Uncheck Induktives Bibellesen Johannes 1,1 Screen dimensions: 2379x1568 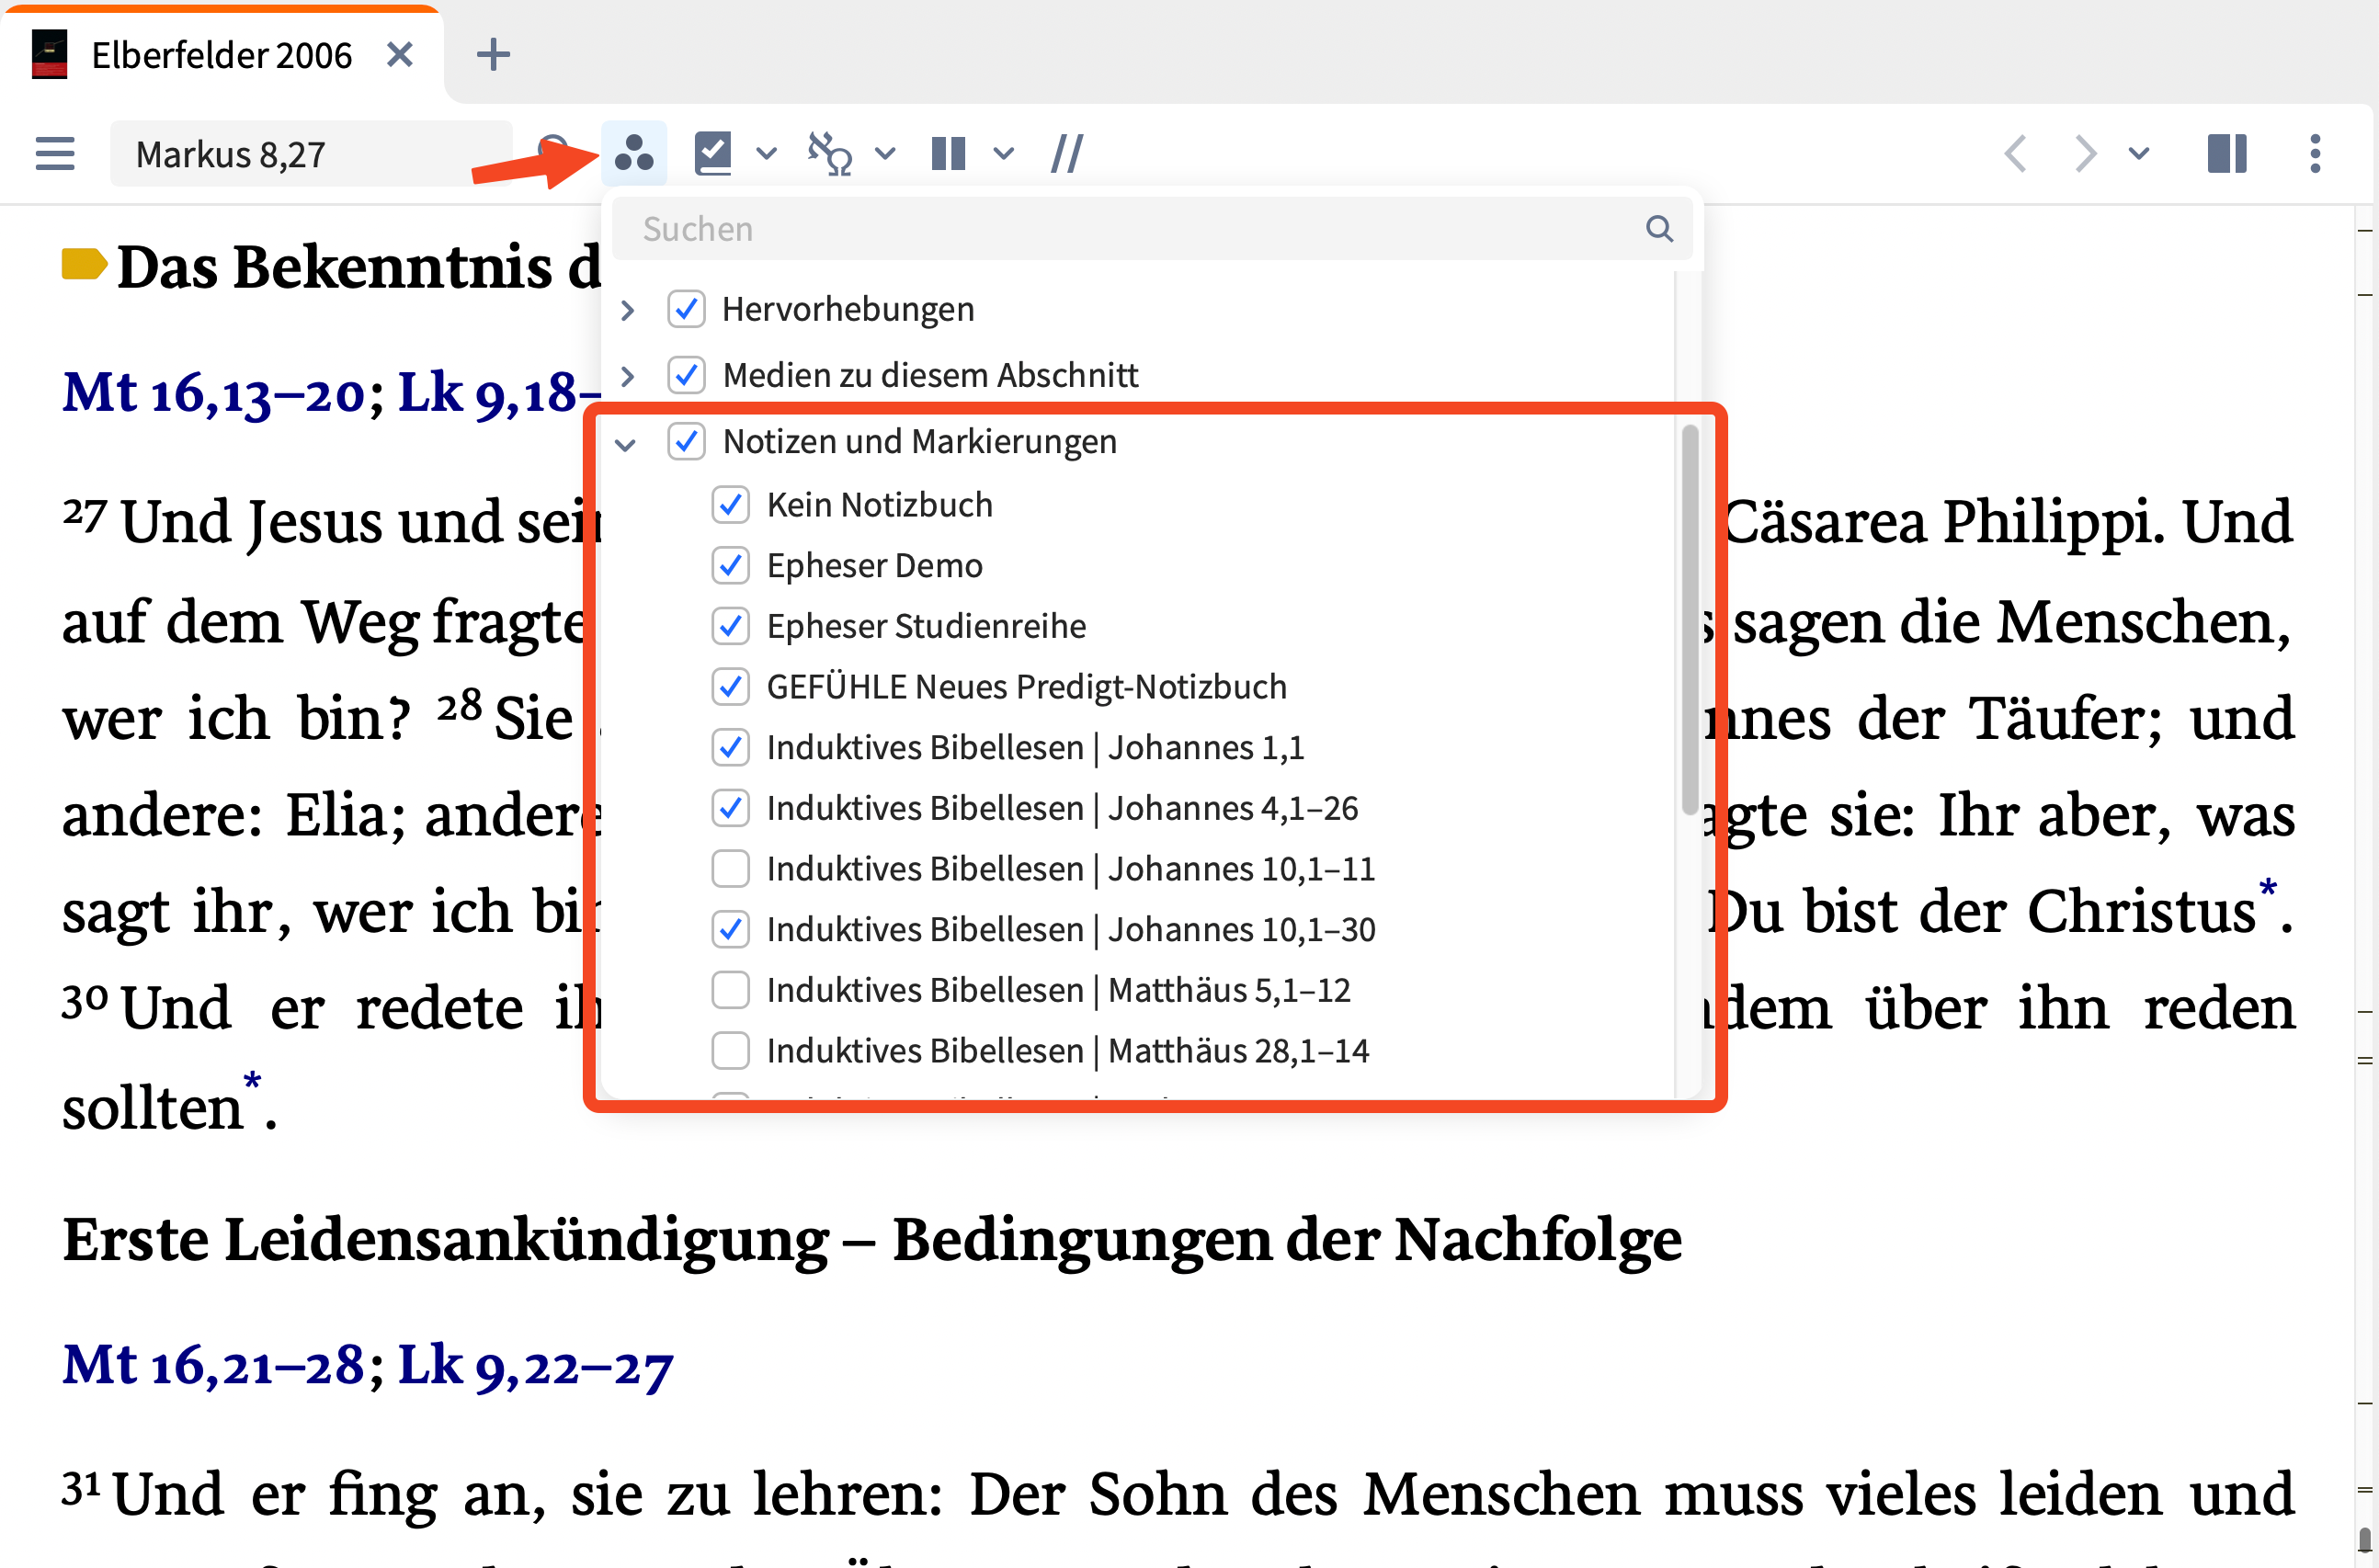click(730, 747)
